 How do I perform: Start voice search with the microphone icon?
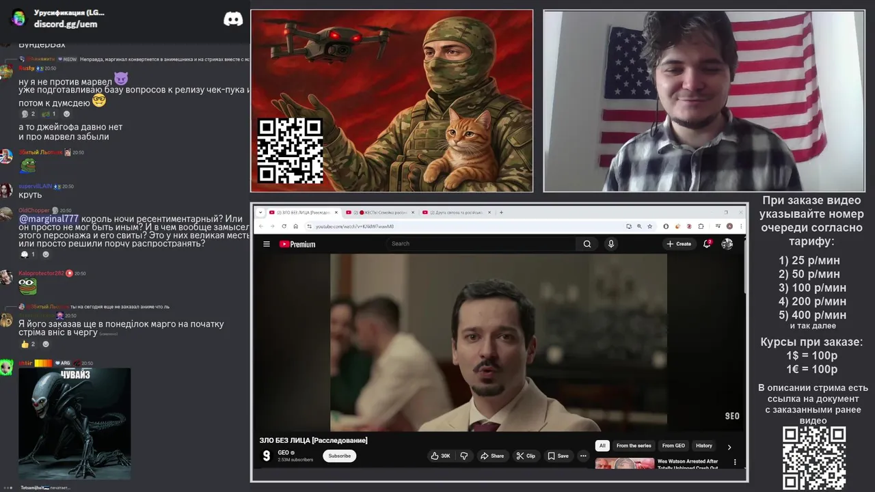(x=611, y=244)
